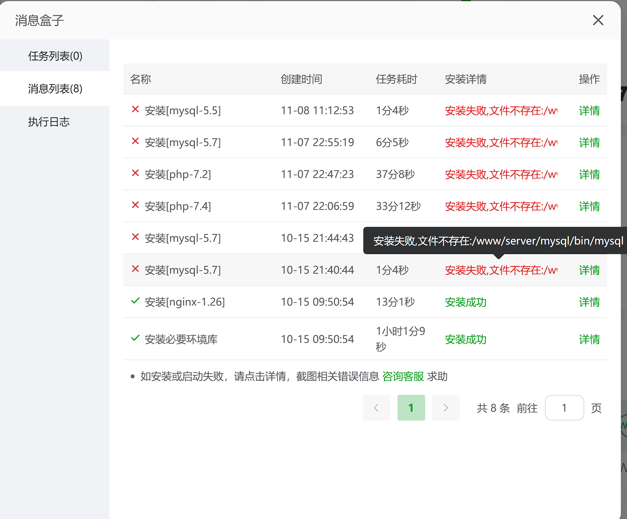Open 详情 for the nginx-1.26 installation
627x519 pixels.
589,302
